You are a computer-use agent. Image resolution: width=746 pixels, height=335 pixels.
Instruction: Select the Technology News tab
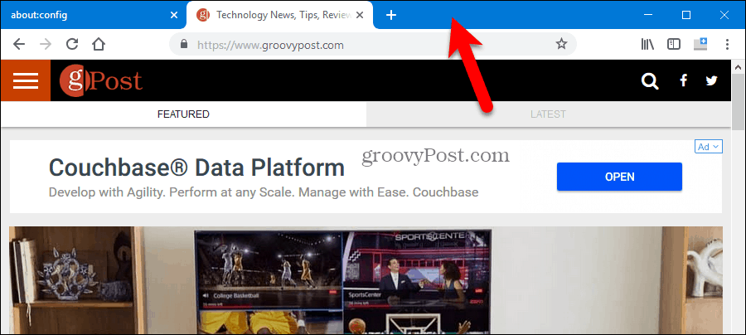[280, 15]
